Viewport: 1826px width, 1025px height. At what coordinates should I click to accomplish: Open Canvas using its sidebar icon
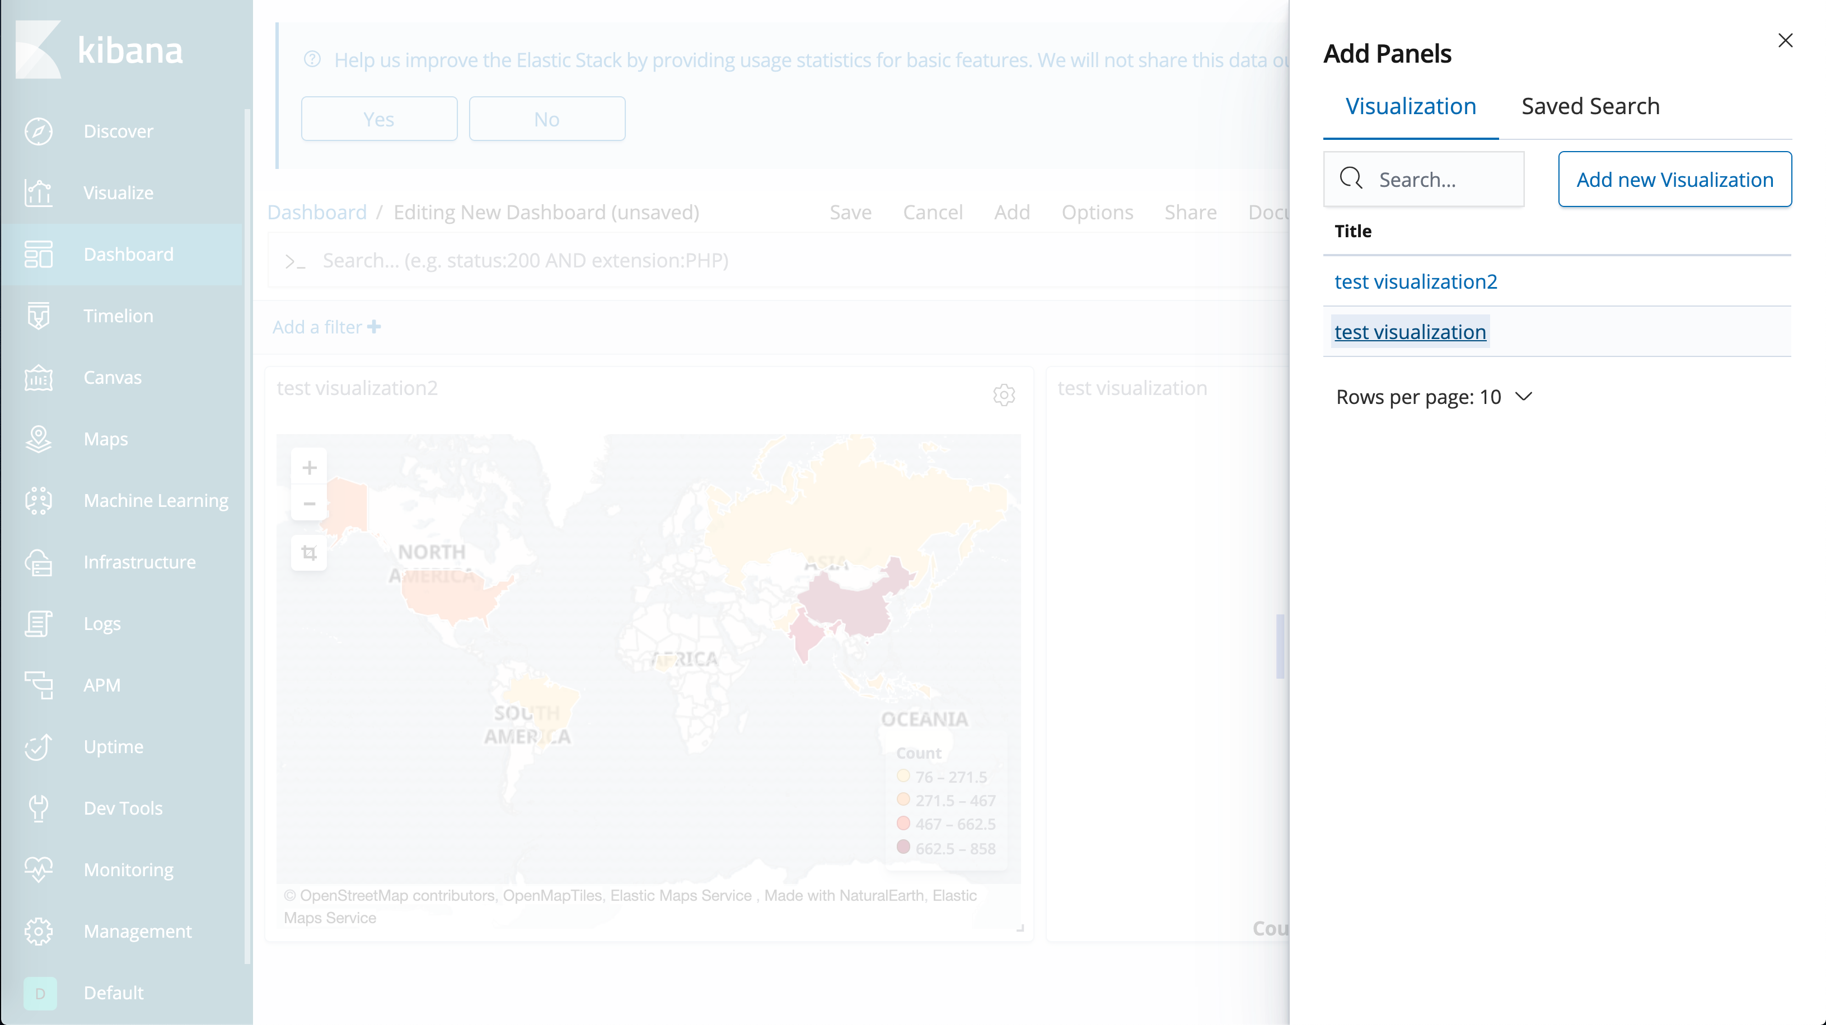(38, 378)
